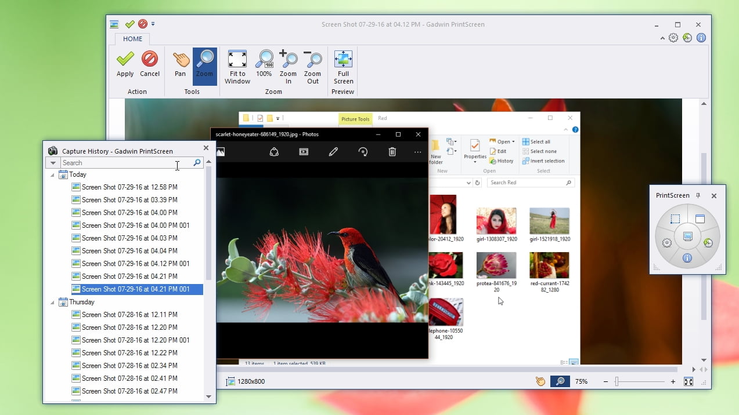Image resolution: width=739 pixels, height=415 pixels.
Task: Open the search options dropdown arrow
Action: click(x=53, y=163)
